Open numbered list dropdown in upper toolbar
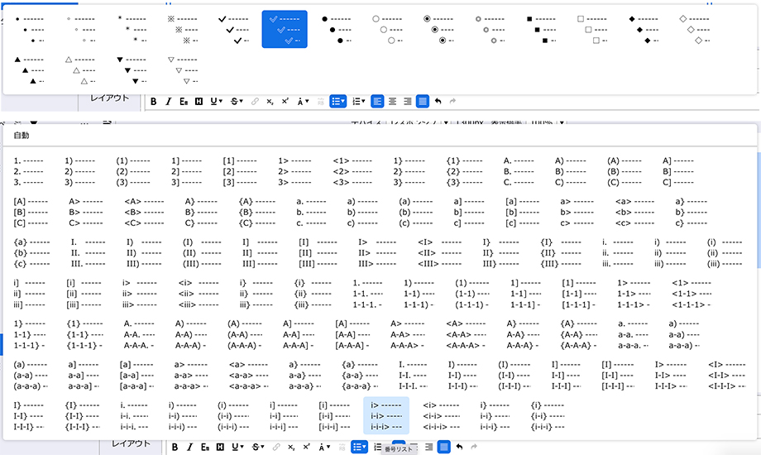 359,101
